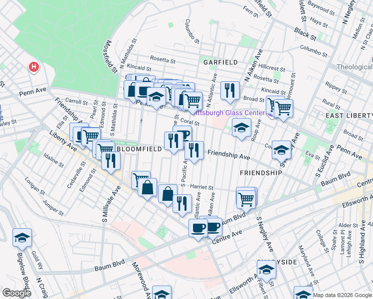The height and width of the screenshot is (299, 373).
Task: Open the shopping bag marker left of Harriet St
Action: tap(168, 194)
